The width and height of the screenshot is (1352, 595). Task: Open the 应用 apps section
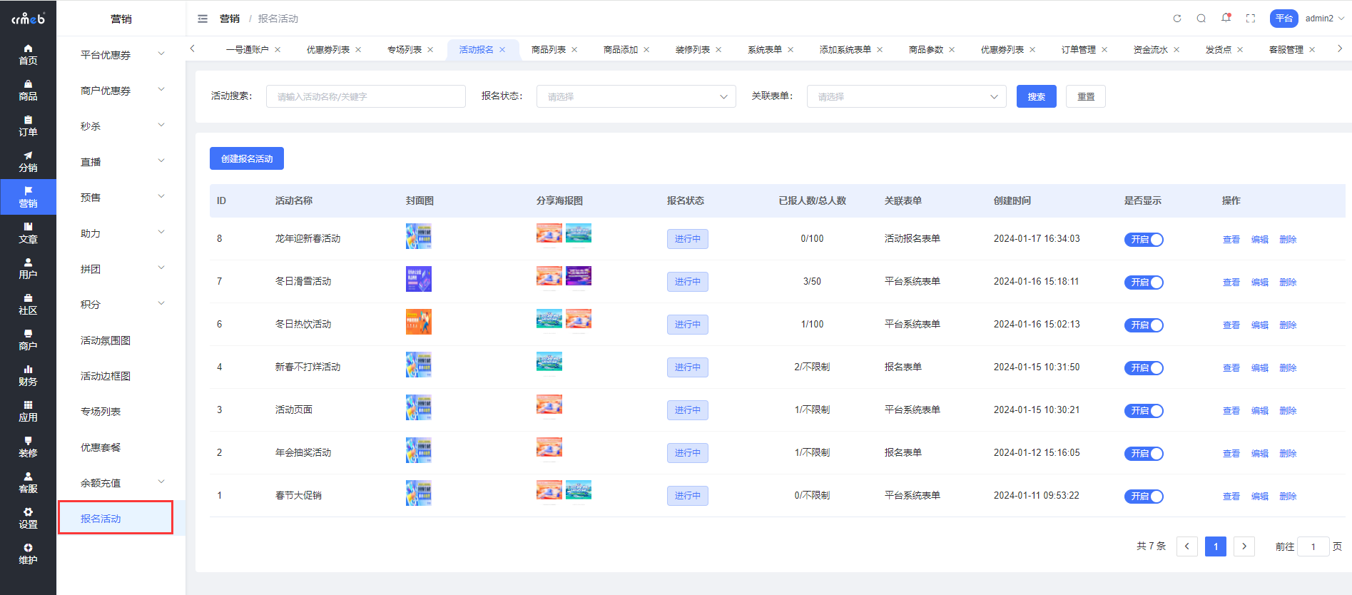pyautogui.click(x=28, y=411)
